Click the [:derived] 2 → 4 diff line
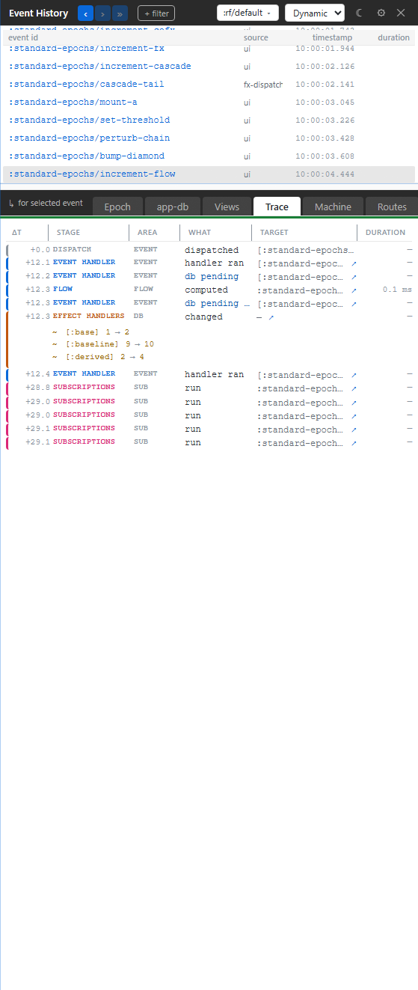Viewport: 418px width, 990px height. pos(98,358)
